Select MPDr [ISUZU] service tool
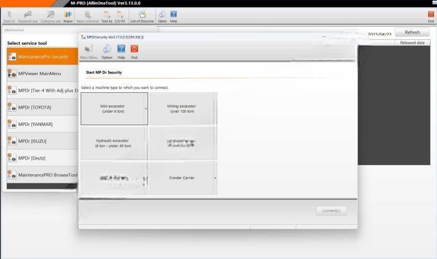Viewport: 437px width, 259px height. [x=42, y=141]
